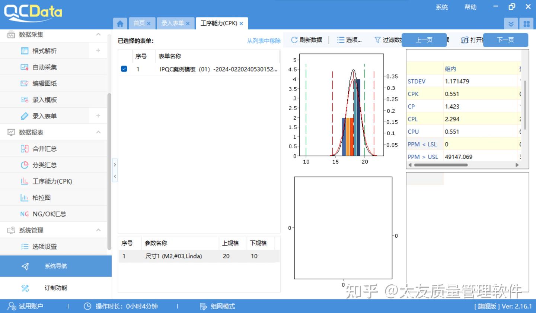Click the 工序能力(CPK) chart icon
536x313 pixels.
coord(25,181)
